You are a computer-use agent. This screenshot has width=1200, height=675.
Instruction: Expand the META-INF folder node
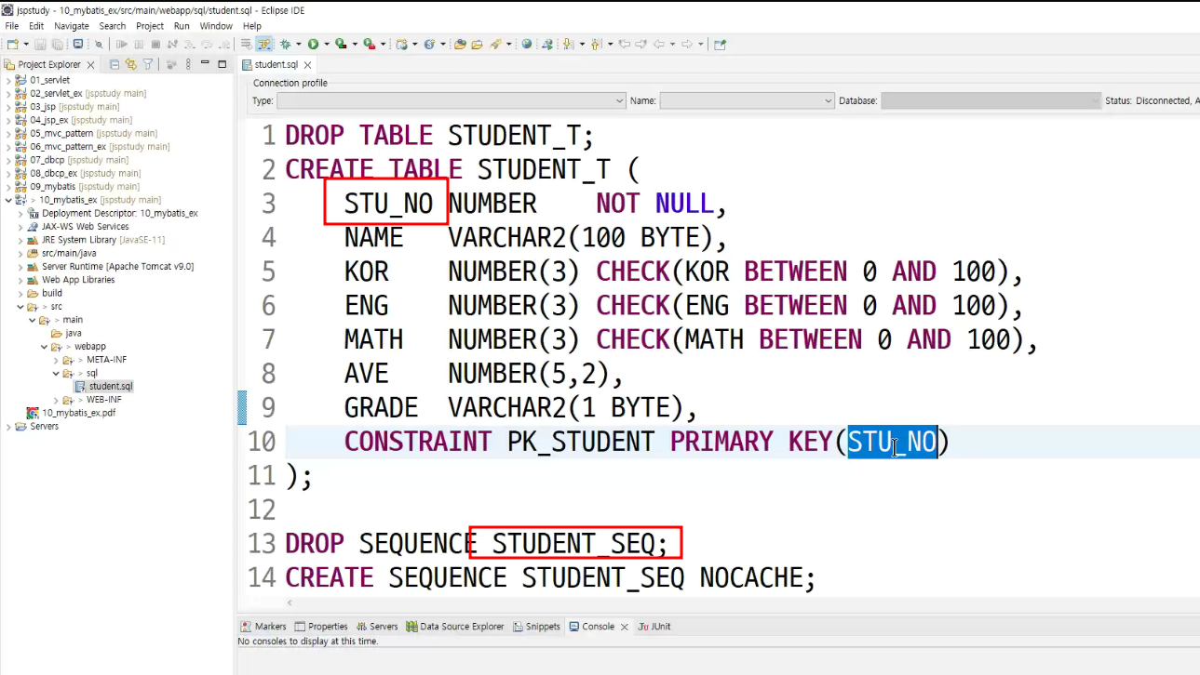coord(56,360)
